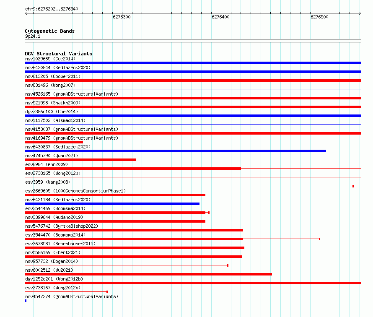Viewport: 373px width, 317px height.
Task: Click the end marker of nsv957732 line
Action: [x=228, y=265]
